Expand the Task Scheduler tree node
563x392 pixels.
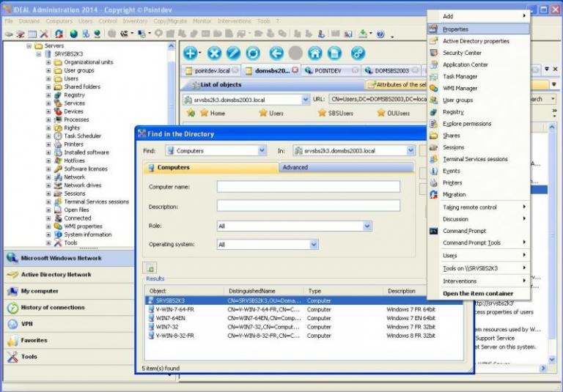[49, 136]
